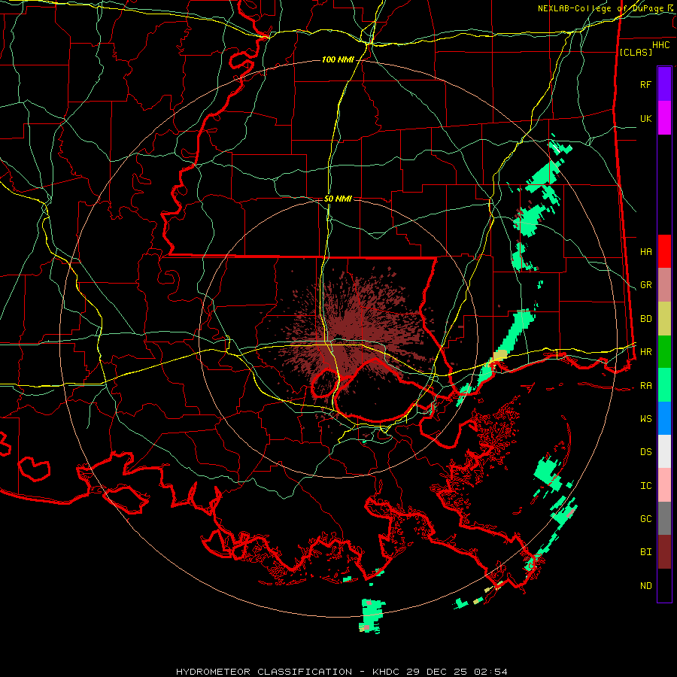677x677 pixels.
Task: Click the RA light green swatch
Action: click(x=664, y=385)
